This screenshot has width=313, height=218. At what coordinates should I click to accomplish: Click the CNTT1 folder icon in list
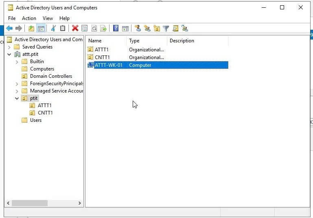coord(90,57)
